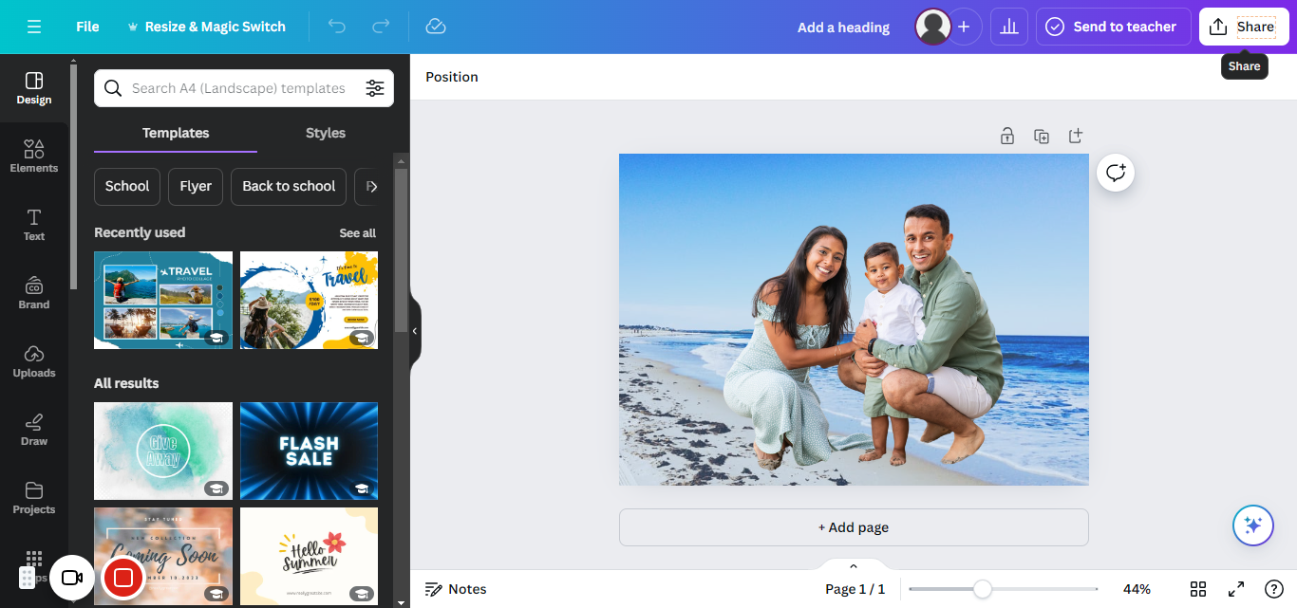
Task: Click See all recently used
Action: pos(358,232)
